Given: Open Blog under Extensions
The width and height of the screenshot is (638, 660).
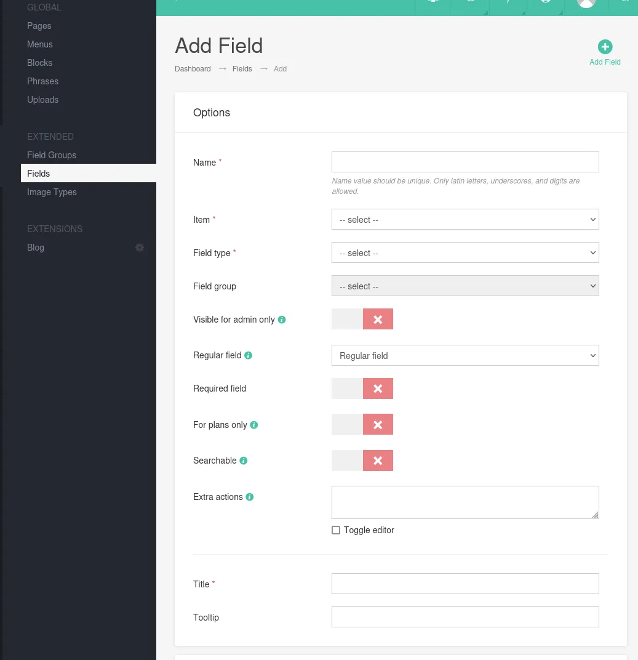Looking at the screenshot, I should coord(35,247).
